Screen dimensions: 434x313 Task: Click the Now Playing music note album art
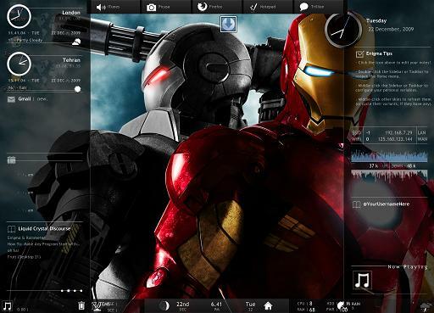pos(362,280)
